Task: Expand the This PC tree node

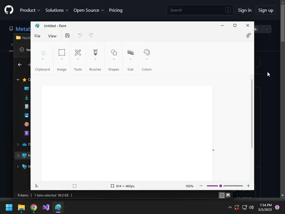Action: (x=18, y=155)
